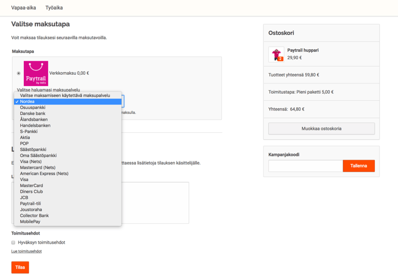Select POP bank option
Screen dimensions: 398x280
(x=68, y=144)
